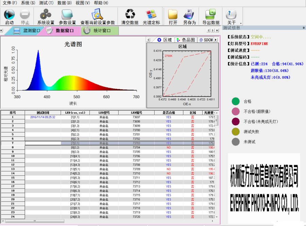The width and height of the screenshot is (306, 226).
Task: Click the 序号 column header
Action: pyautogui.click(x=13, y=113)
